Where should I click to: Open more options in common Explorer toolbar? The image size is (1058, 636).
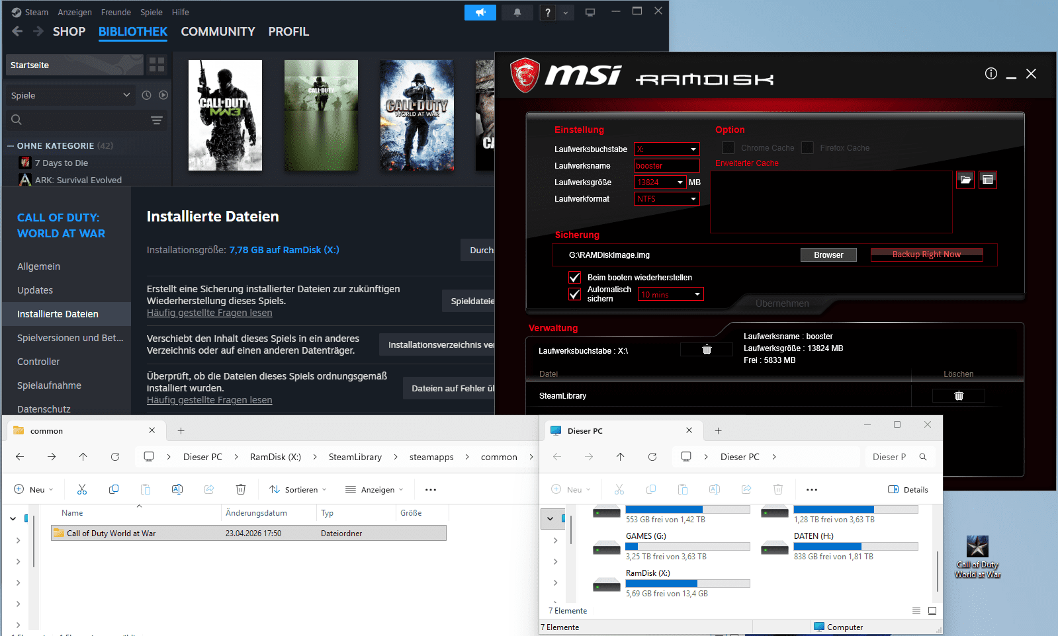coord(431,490)
